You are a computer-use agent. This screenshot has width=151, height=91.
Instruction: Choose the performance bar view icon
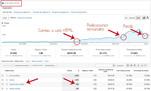[135, 66]
